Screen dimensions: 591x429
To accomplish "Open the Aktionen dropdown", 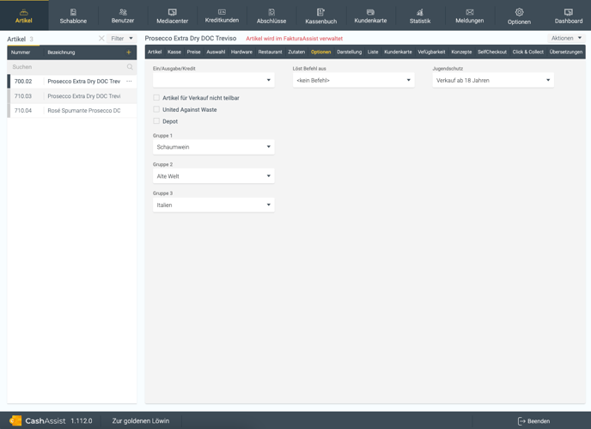I will coord(566,38).
